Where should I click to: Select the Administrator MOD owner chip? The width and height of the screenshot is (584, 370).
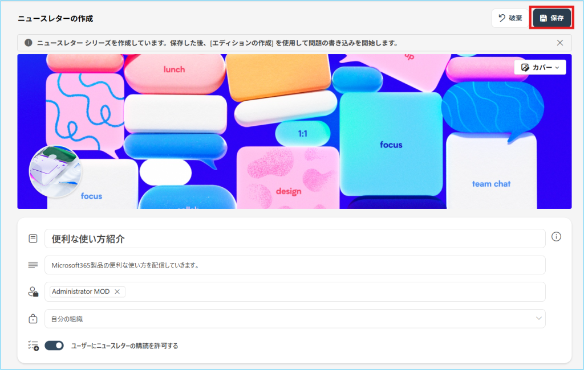point(80,291)
